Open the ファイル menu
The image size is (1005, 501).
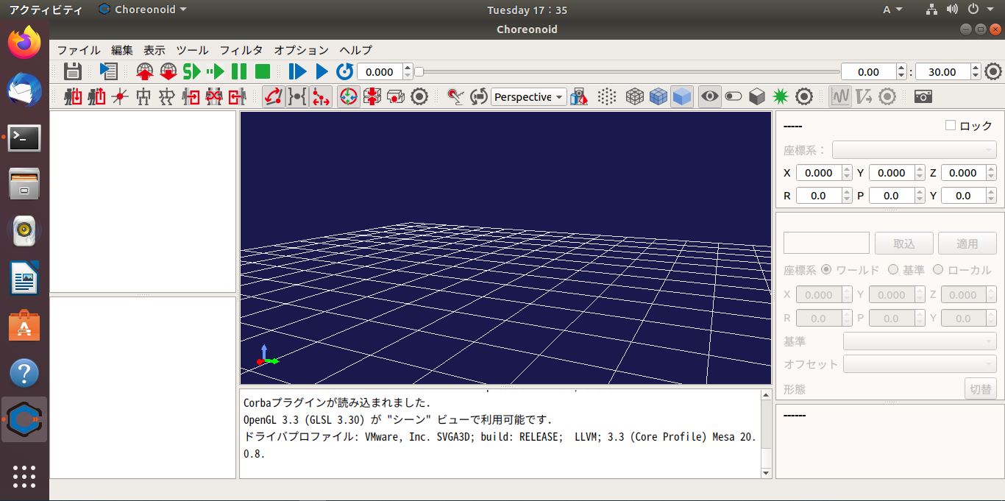click(x=79, y=50)
